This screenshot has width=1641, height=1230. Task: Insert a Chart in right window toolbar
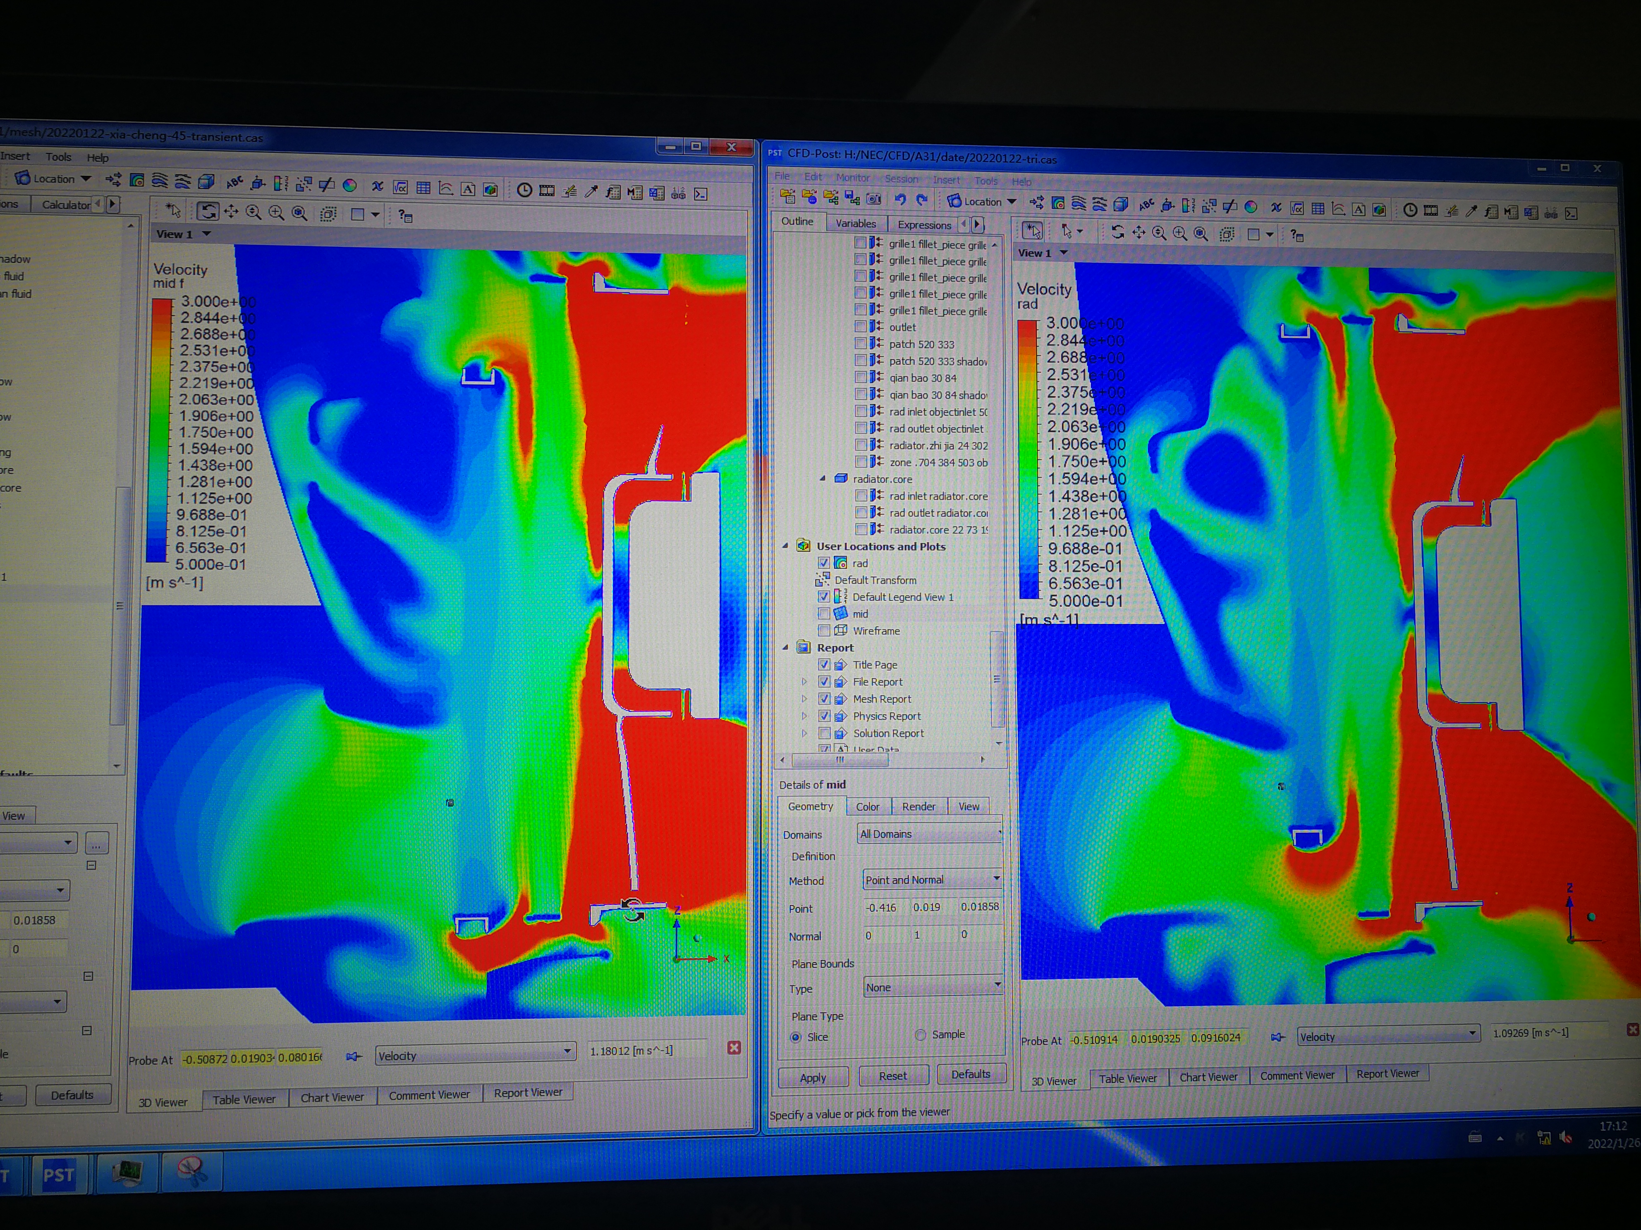(x=1338, y=209)
